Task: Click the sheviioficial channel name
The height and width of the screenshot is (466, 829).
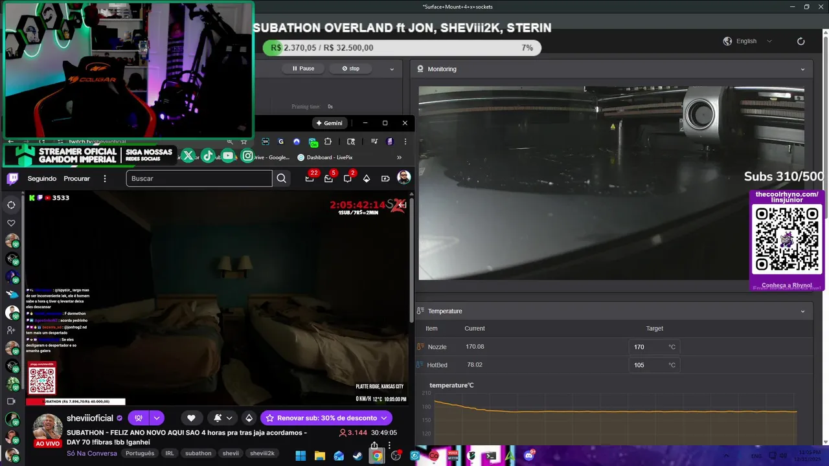Action: pyautogui.click(x=90, y=418)
